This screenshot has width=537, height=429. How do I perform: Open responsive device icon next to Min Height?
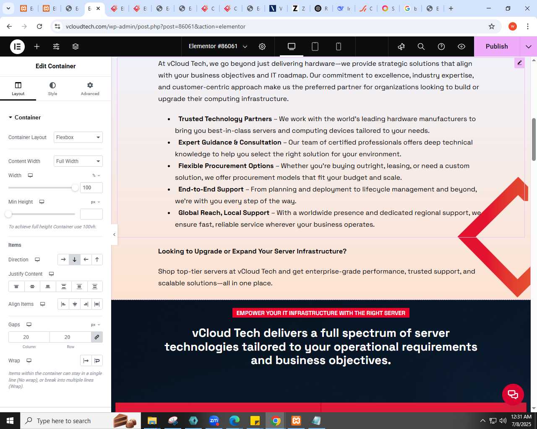click(x=42, y=202)
